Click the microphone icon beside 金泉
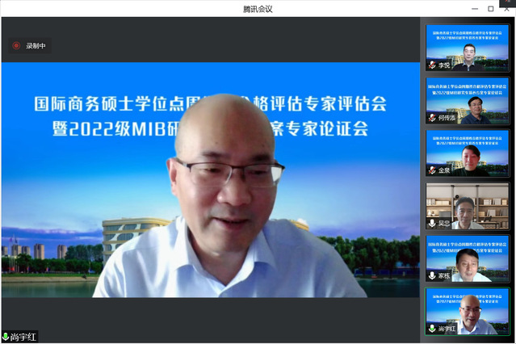The width and height of the screenshot is (516, 344). (x=433, y=171)
